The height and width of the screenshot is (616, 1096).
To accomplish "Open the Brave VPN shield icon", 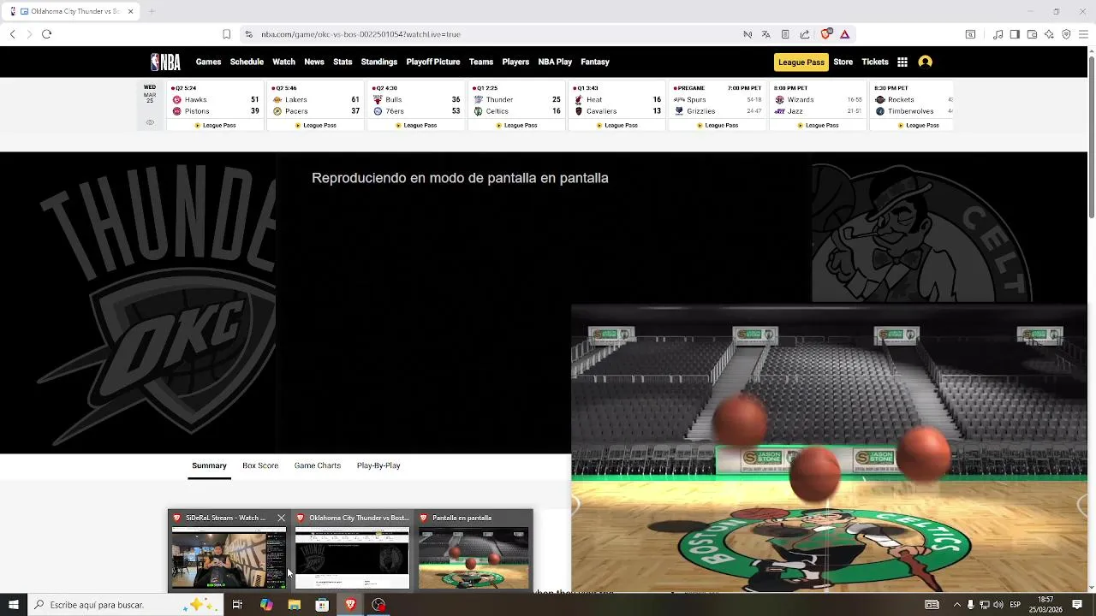I will (1066, 34).
